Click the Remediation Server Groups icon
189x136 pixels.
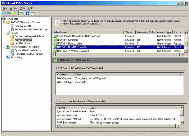point(12,54)
